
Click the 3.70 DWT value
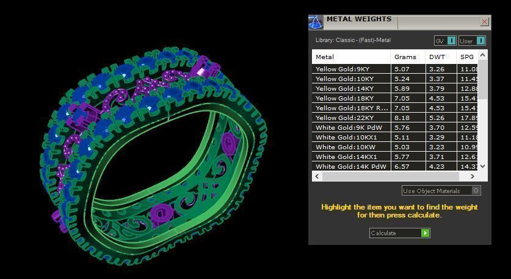click(x=437, y=127)
